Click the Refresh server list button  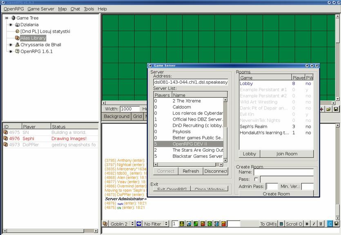[191, 171]
